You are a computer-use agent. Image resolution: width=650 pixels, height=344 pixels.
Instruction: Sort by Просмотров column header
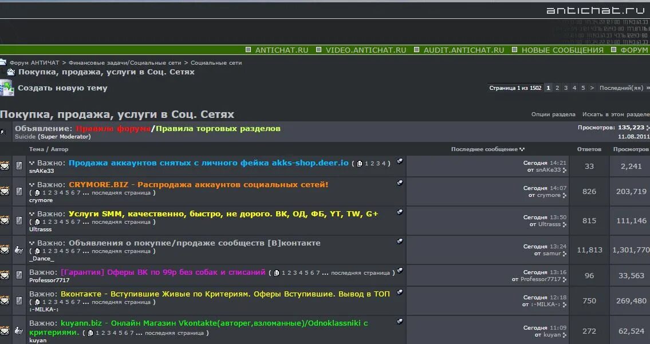coord(631,149)
